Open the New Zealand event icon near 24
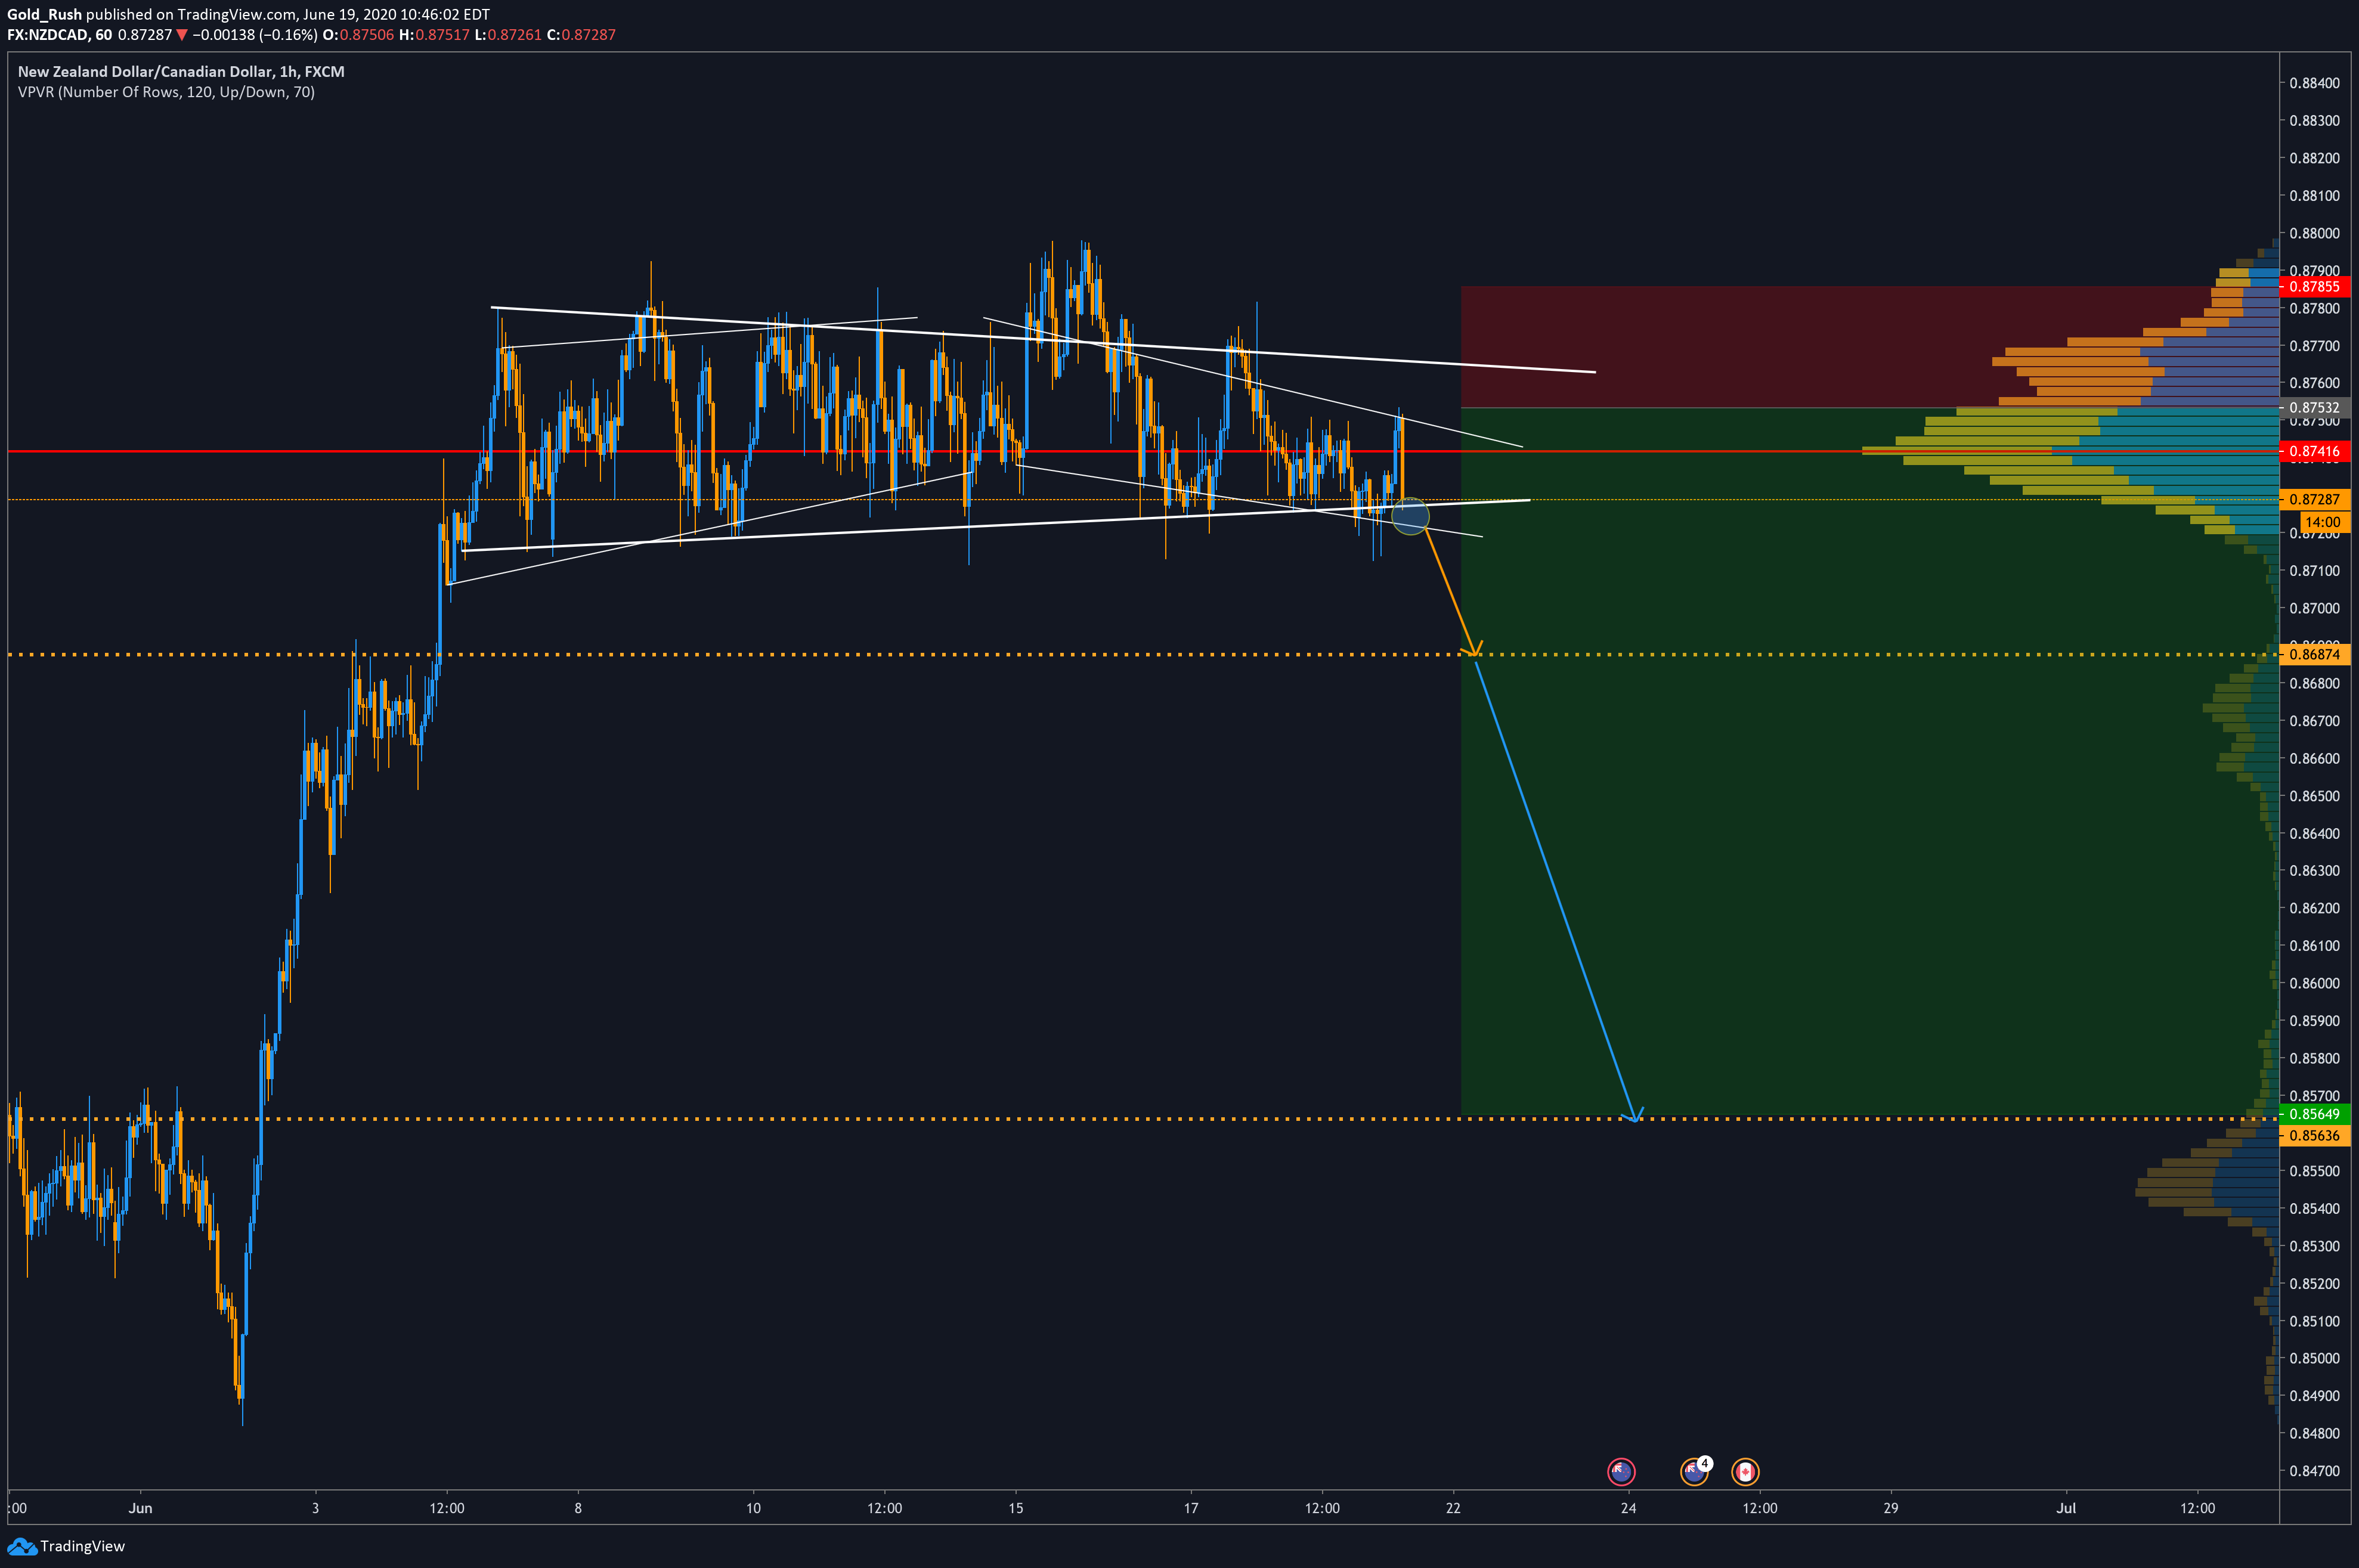This screenshot has width=2359, height=1568. (1620, 1471)
